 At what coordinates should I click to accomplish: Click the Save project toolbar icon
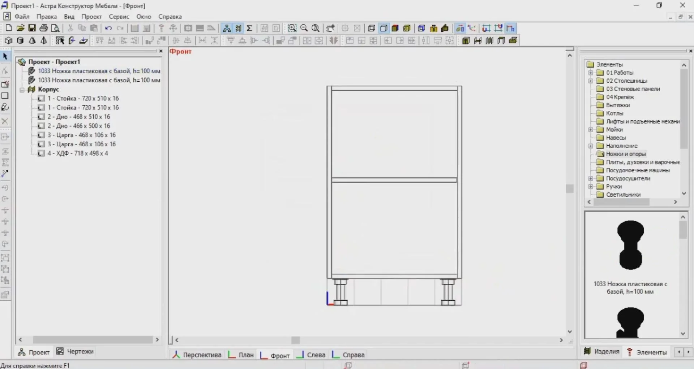coord(32,28)
